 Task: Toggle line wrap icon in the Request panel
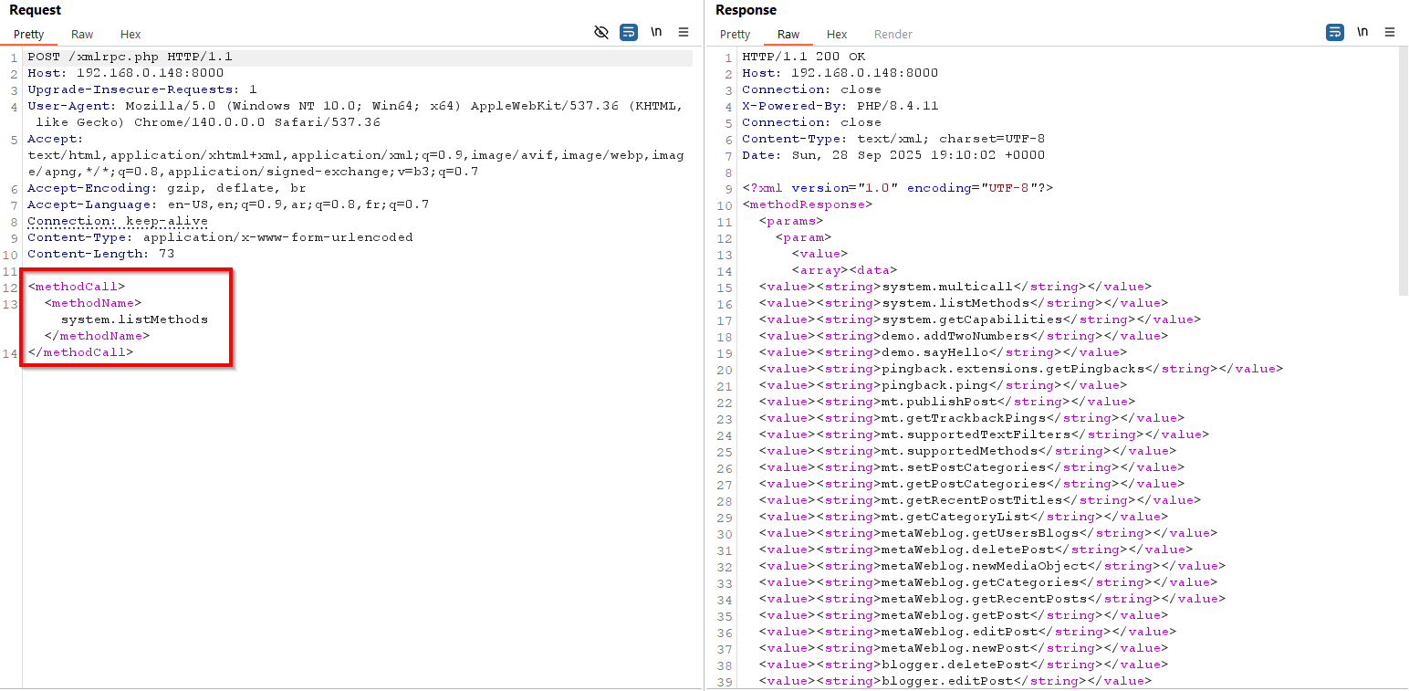[x=629, y=32]
